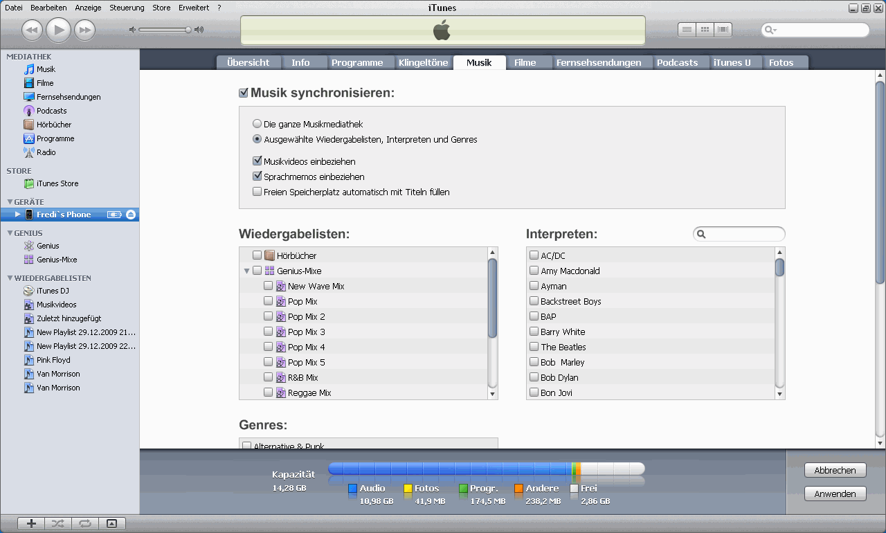The image size is (886, 533).
Task: Click the Anwenden button
Action: tap(835, 494)
